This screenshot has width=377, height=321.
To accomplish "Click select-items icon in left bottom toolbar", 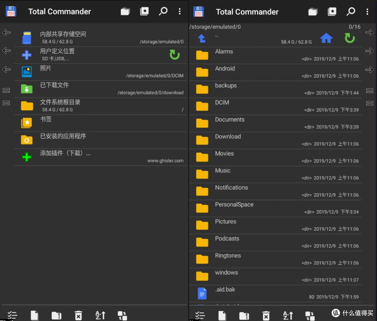I will tap(12, 315).
